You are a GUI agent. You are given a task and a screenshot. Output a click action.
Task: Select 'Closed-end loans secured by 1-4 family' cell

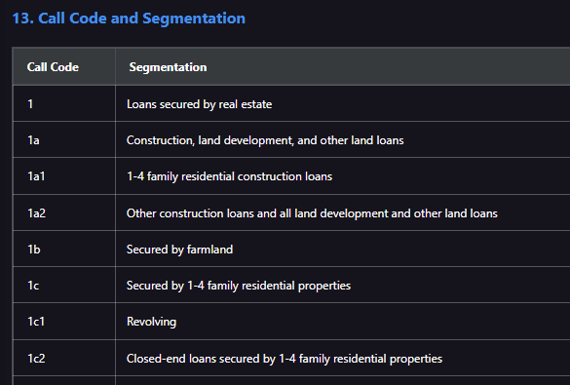point(343,358)
